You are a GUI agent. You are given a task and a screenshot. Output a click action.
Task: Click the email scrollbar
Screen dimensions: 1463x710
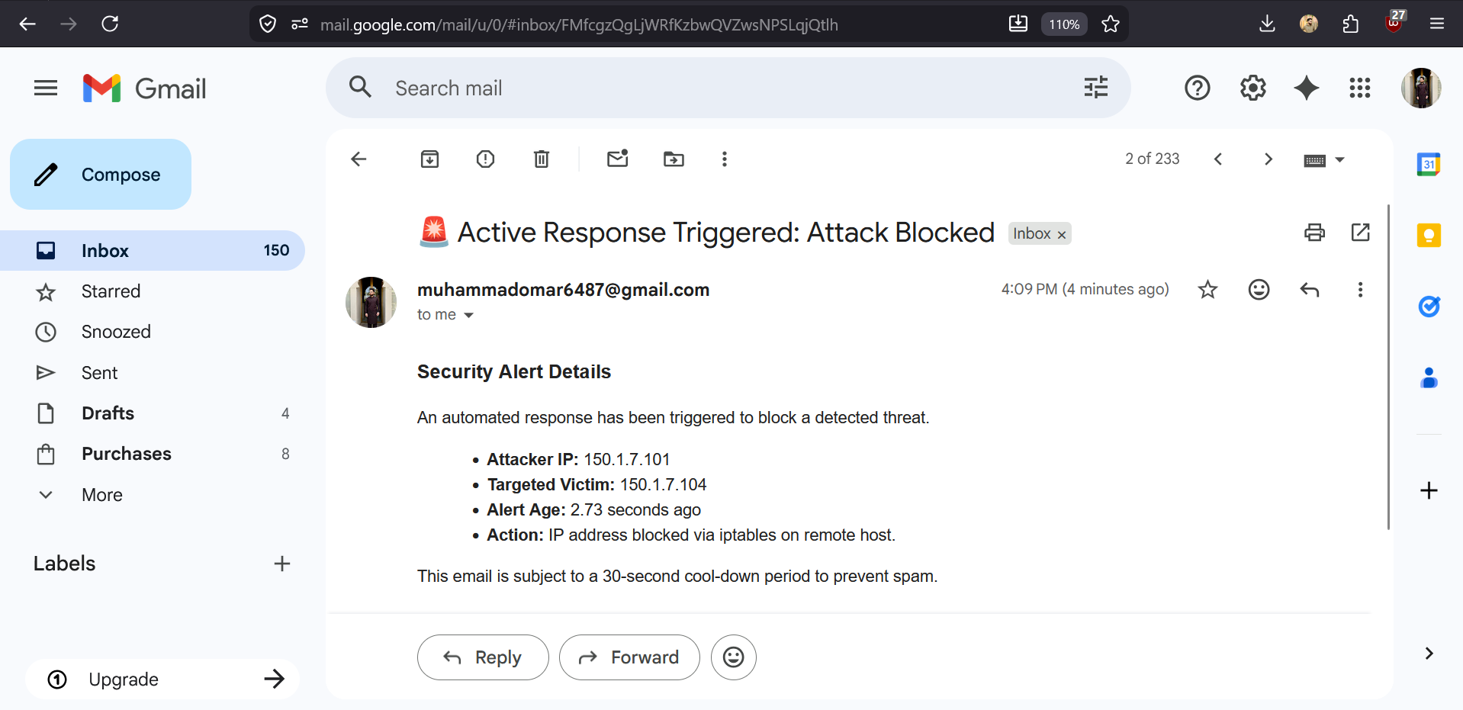(x=1388, y=367)
